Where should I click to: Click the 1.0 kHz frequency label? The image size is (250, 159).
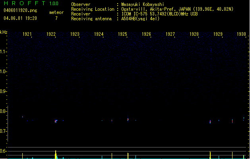(3, 72)
